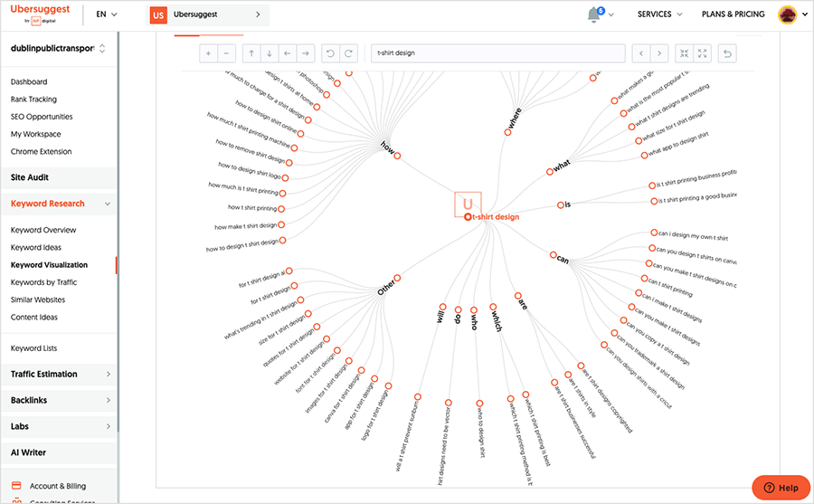The width and height of the screenshot is (814, 504).
Task: Open Content Ideas page
Action: (34, 318)
